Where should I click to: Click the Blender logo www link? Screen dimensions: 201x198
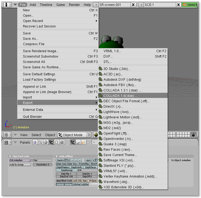click(190, 5)
